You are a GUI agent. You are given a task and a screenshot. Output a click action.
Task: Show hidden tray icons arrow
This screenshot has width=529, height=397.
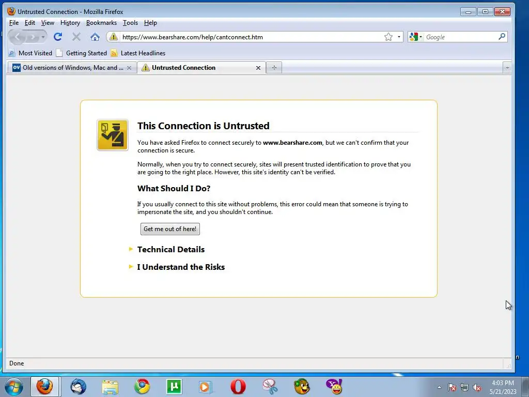(x=439, y=387)
